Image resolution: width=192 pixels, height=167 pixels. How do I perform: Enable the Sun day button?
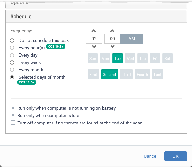93,58
